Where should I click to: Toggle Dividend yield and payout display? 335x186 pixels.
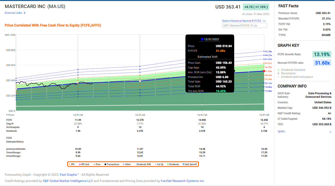coord(278,77)
